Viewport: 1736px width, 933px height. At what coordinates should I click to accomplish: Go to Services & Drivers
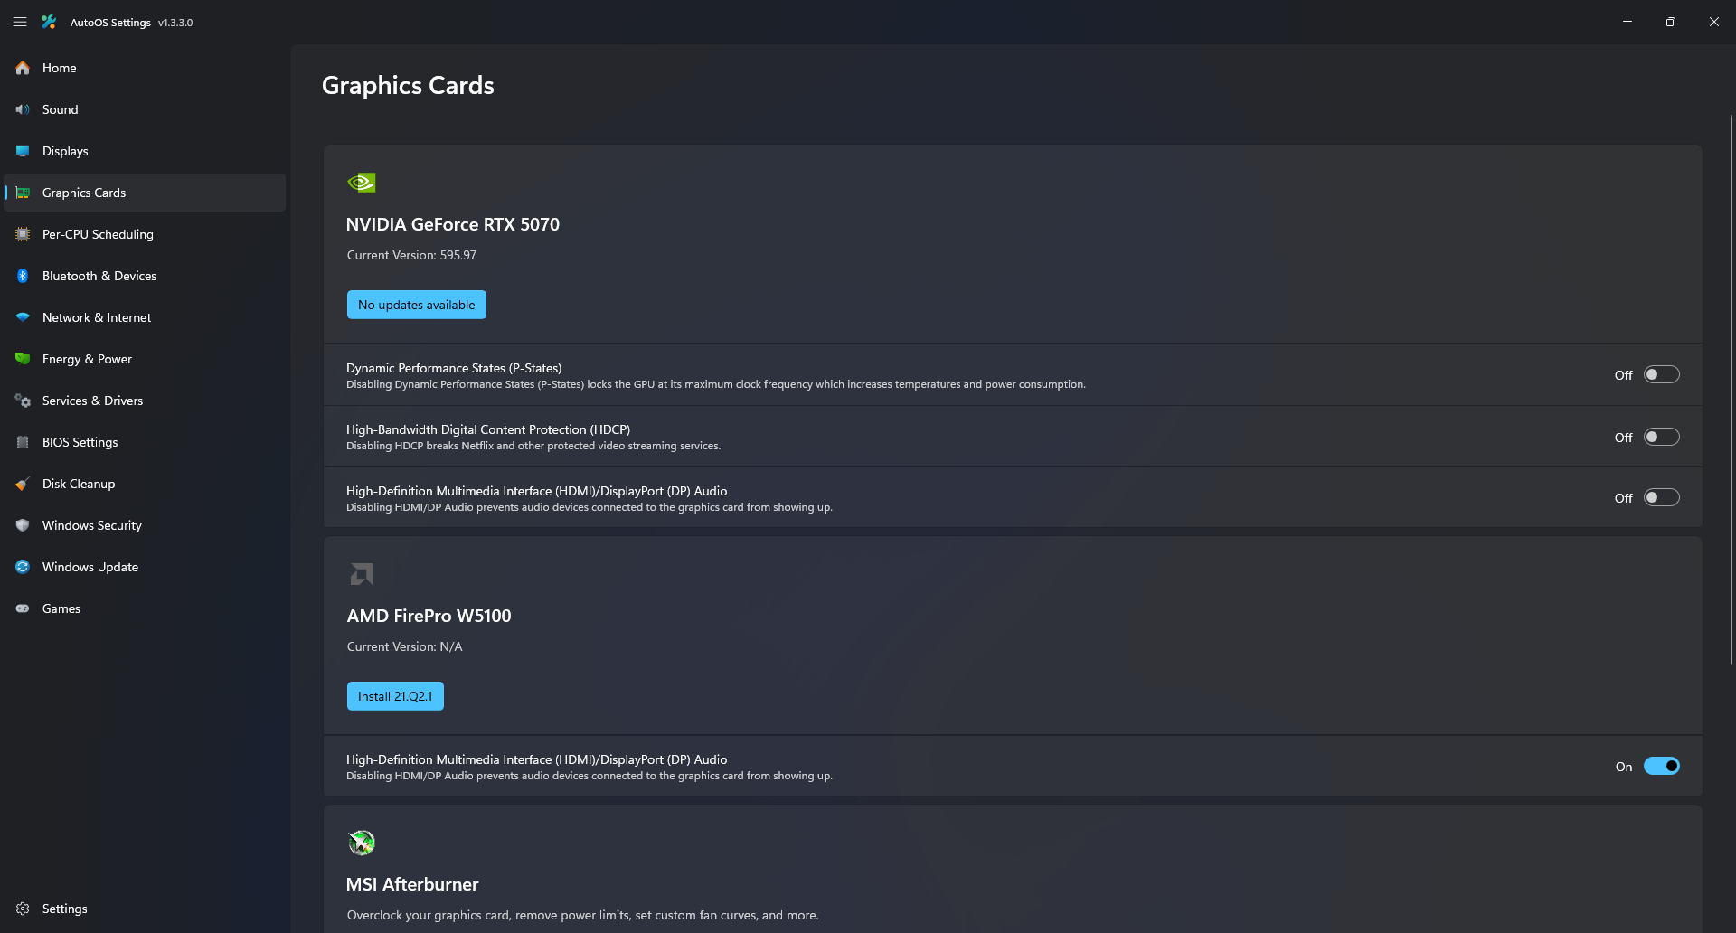coord(145,401)
